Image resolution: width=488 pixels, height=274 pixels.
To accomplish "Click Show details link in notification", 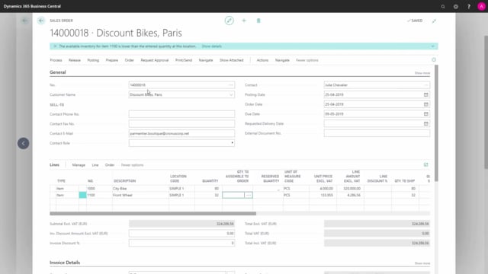I will (x=212, y=46).
